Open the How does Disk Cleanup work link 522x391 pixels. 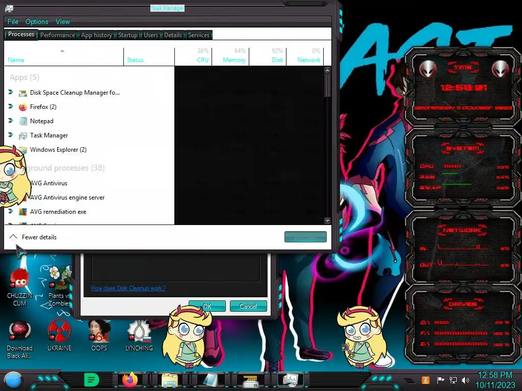pos(128,288)
